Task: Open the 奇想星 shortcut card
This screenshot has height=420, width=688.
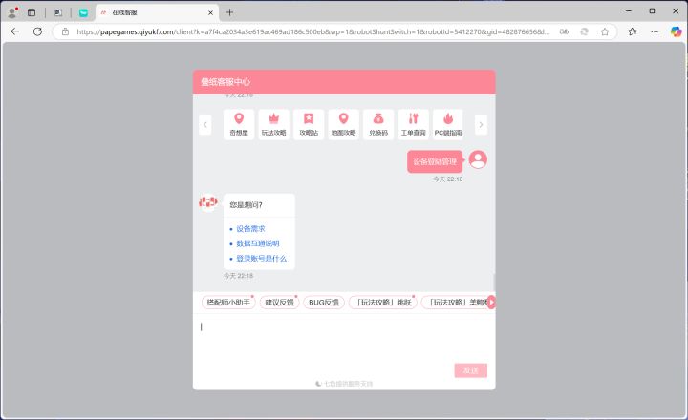Action: point(239,124)
